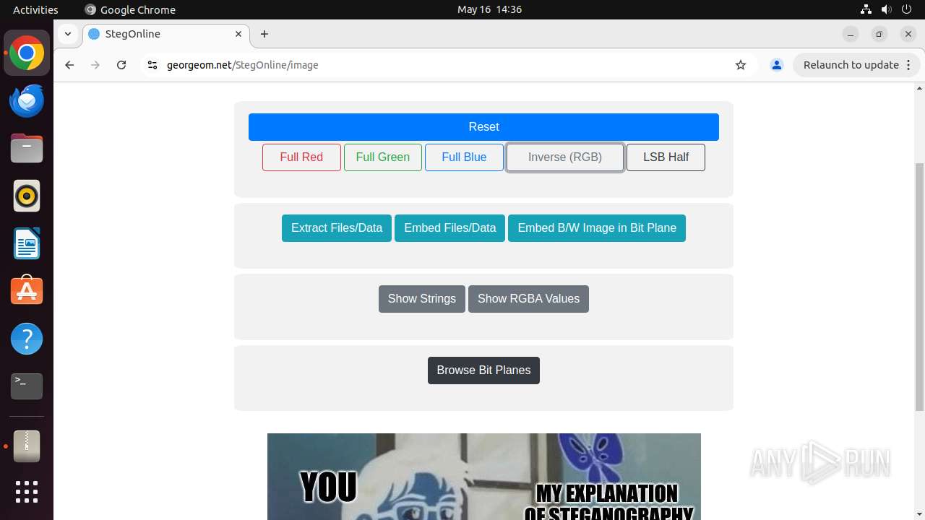The width and height of the screenshot is (925, 520).
Task: Close the StegOnline tab
Action: 238,34
